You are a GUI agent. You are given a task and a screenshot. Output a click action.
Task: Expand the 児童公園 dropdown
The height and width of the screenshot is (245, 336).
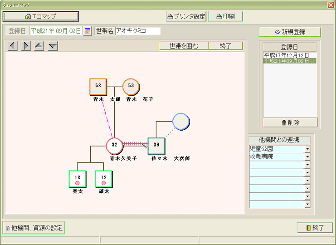point(307,149)
